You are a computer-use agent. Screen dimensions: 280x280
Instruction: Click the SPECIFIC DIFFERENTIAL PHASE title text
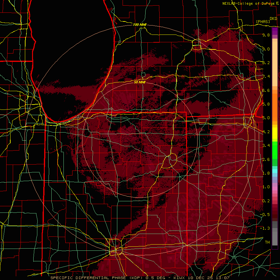88,278
